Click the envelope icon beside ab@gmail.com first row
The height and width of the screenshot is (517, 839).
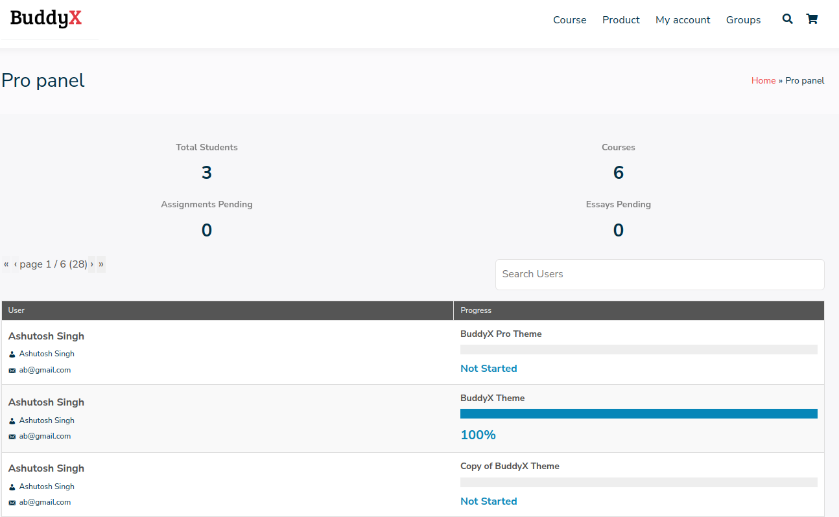coord(11,370)
